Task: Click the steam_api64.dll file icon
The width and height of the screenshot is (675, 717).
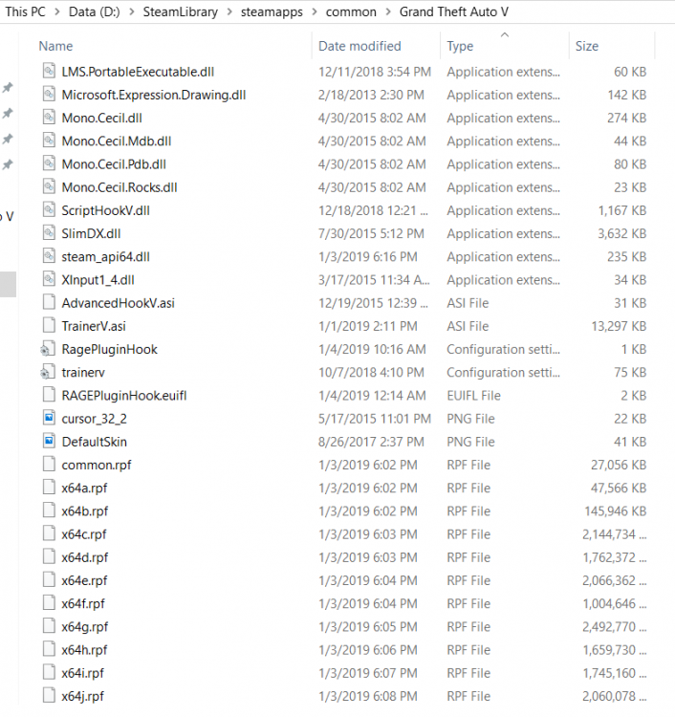Action: pos(49,256)
